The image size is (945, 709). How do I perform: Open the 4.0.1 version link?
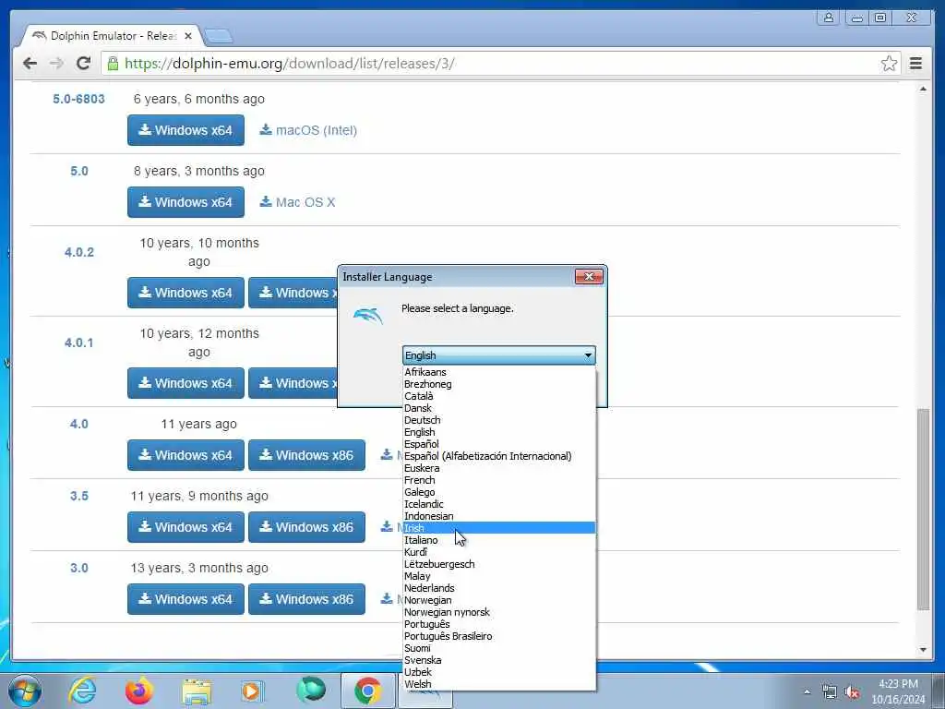pyautogui.click(x=79, y=342)
